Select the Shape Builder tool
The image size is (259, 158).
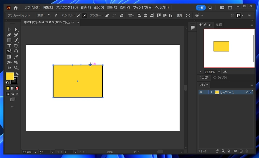[16, 51]
